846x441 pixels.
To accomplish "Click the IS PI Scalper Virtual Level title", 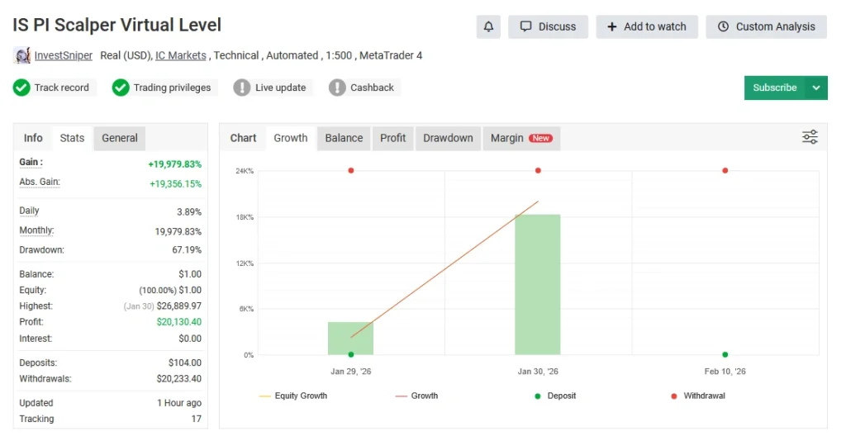I will pos(117,25).
